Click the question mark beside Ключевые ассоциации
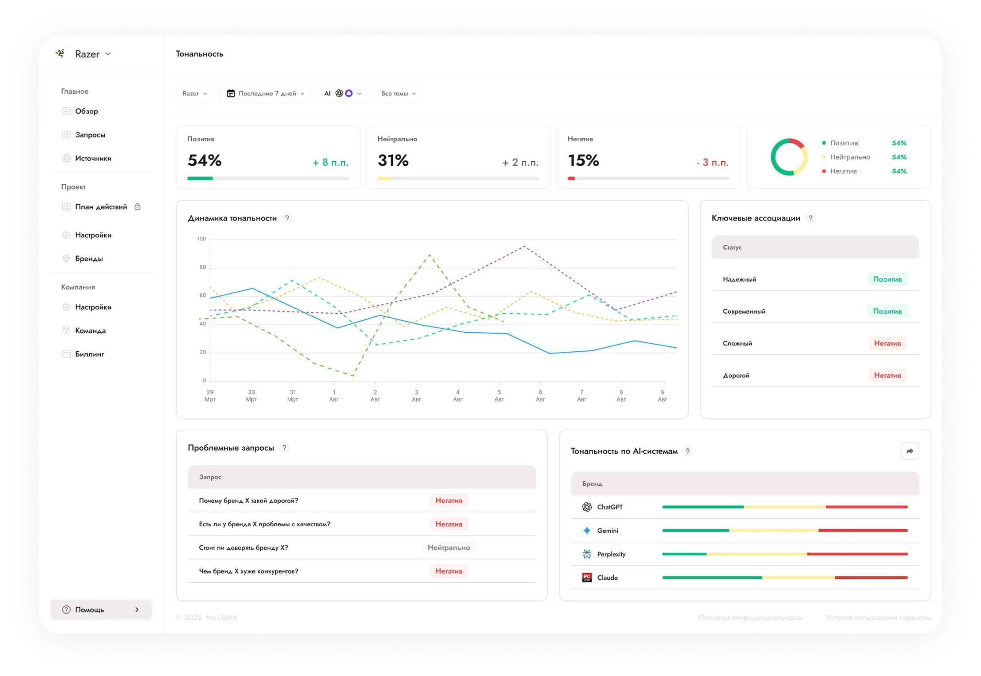981x676 pixels. pos(810,218)
